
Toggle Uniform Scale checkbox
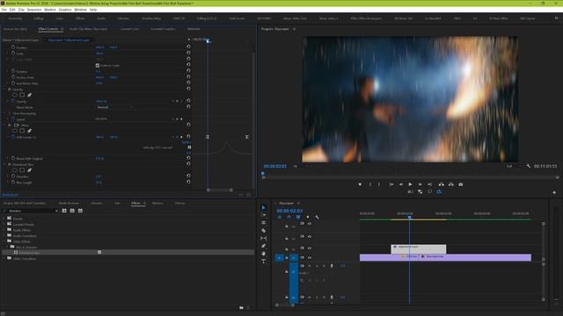tap(98, 66)
